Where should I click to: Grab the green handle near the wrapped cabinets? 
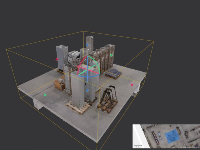111,55
